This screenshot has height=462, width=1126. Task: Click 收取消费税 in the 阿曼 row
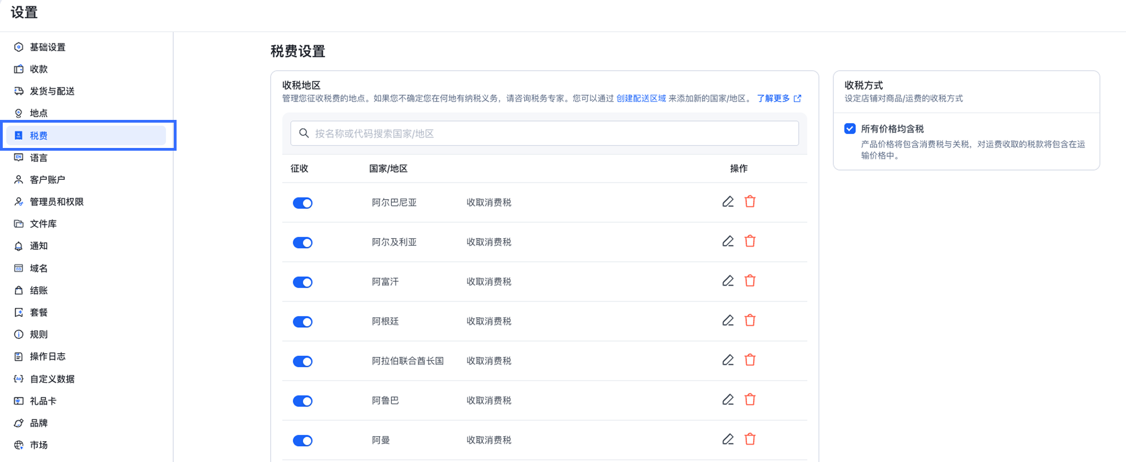[489, 440]
